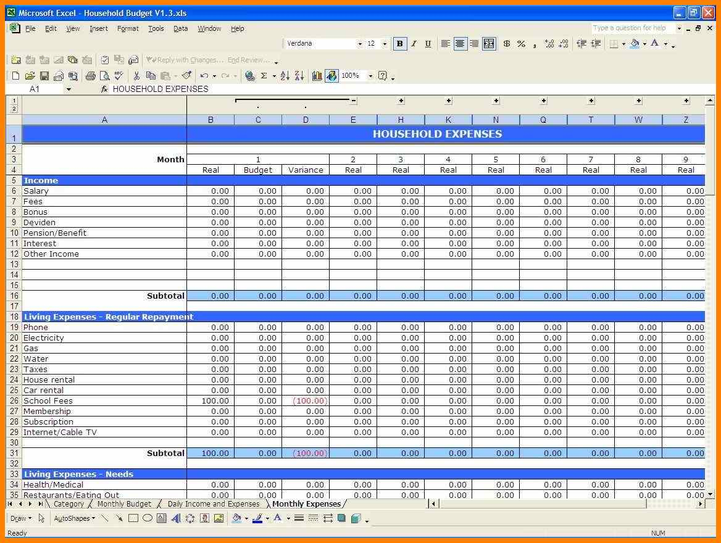
Task: Open the AutoShapes button menu
Action: coord(74,518)
